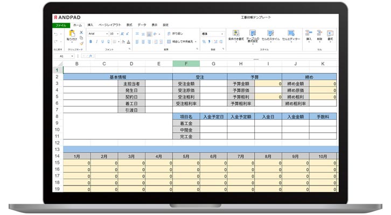Switch to the 挿入 (Insert) tab
The height and width of the screenshot is (215, 391).
90,25
